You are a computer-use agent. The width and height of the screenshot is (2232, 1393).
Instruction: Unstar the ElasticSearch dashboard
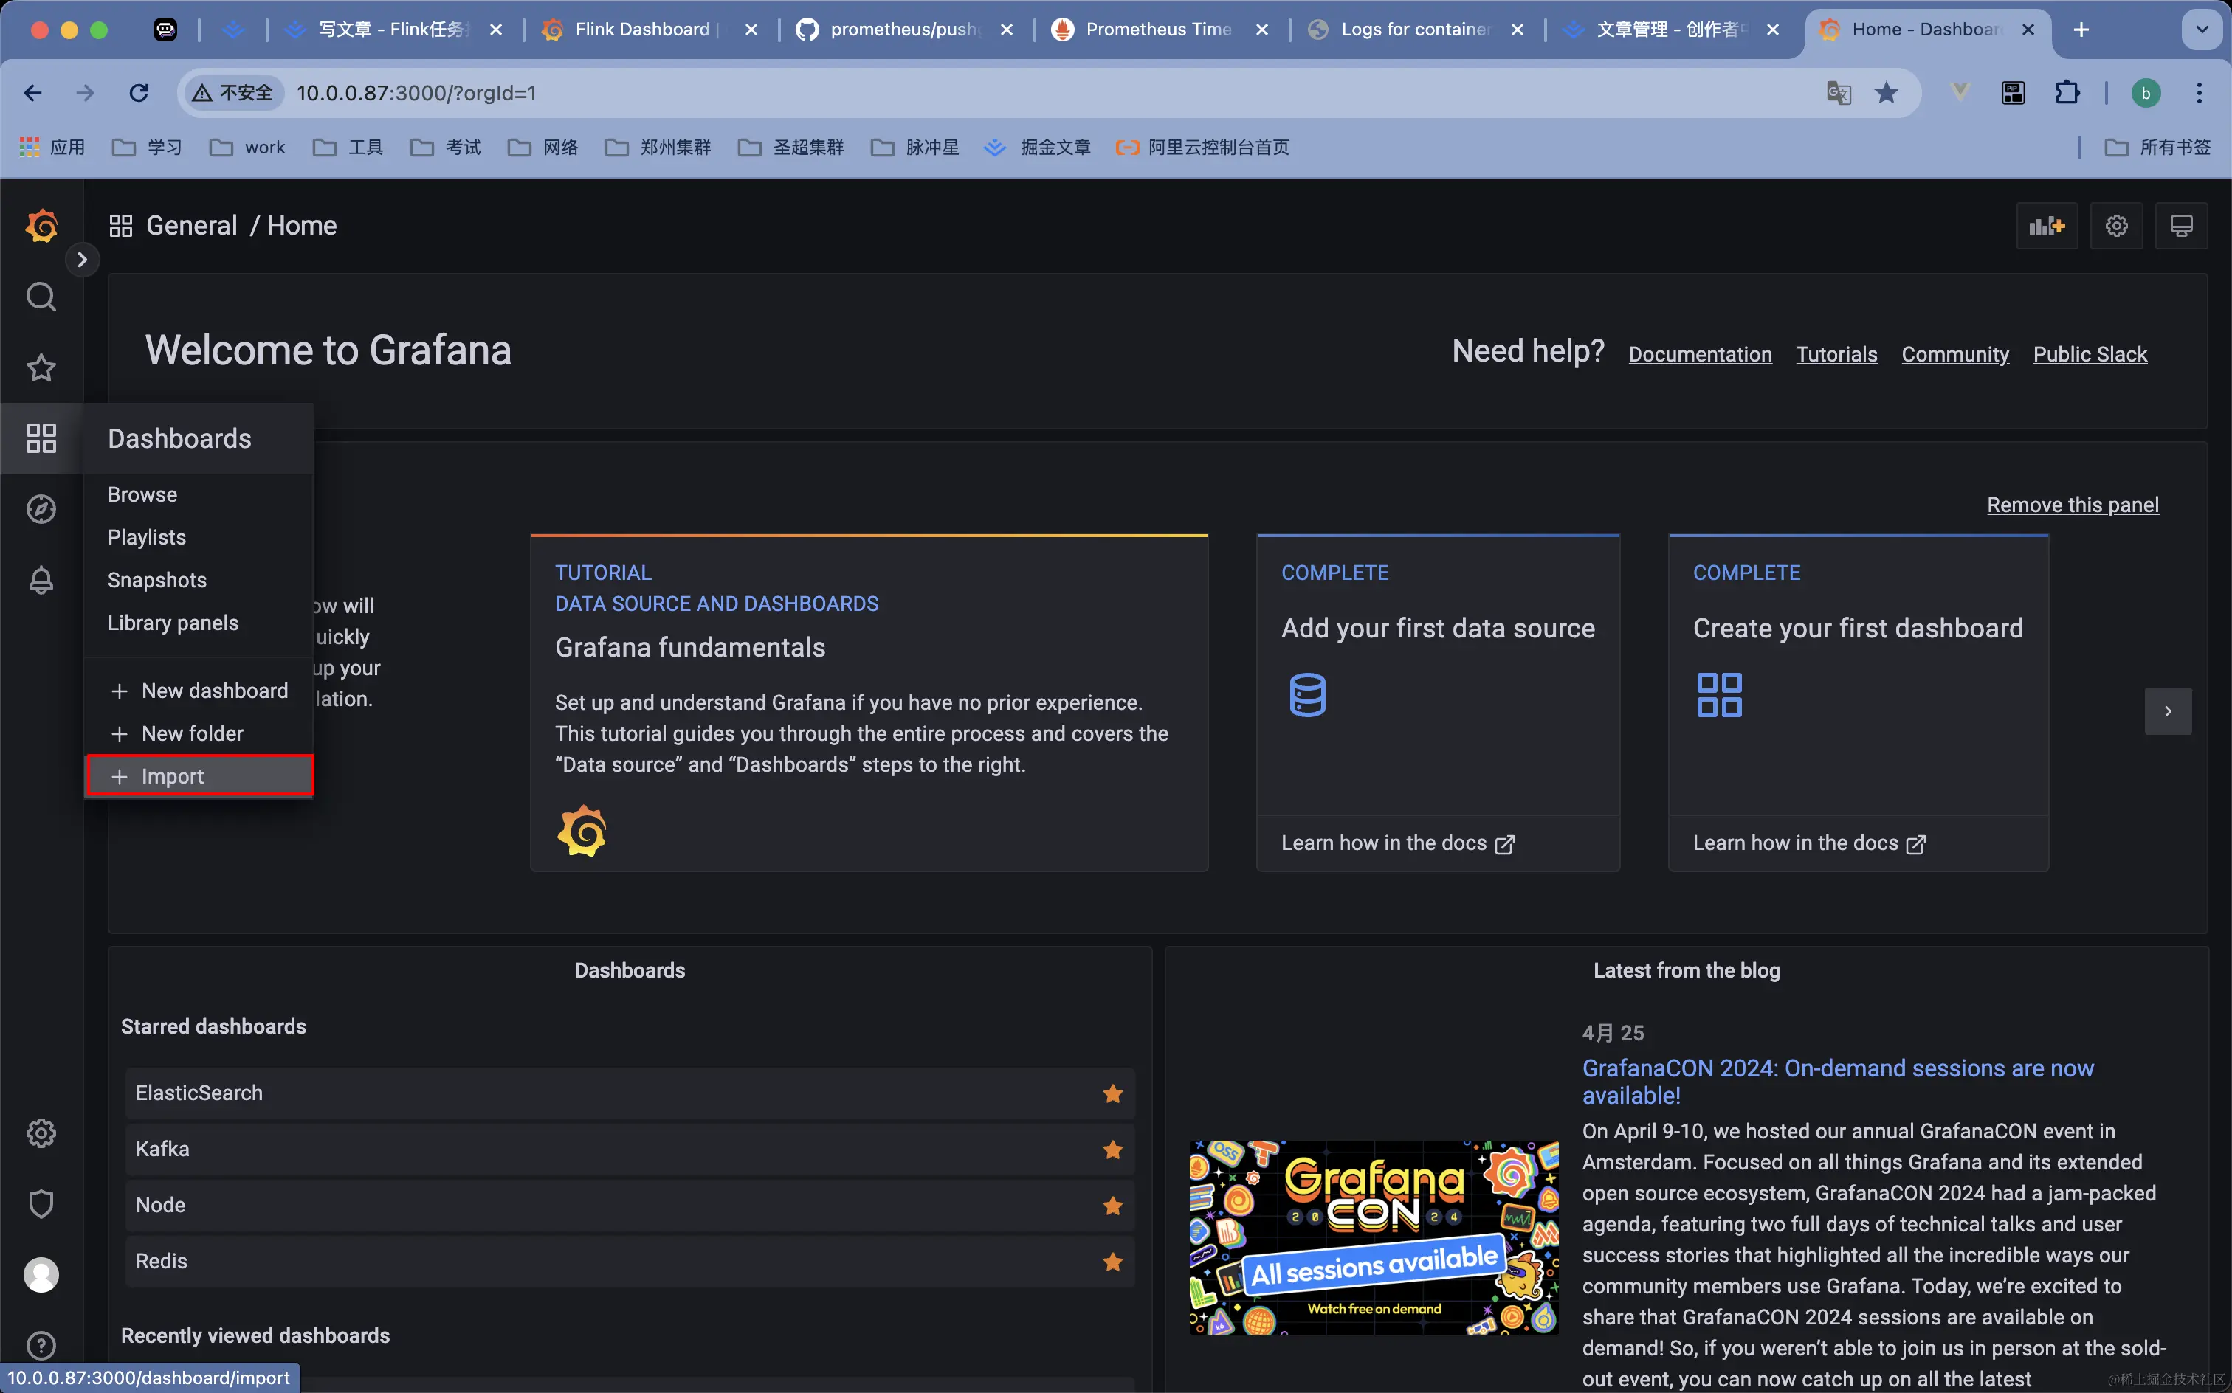click(x=1112, y=1093)
